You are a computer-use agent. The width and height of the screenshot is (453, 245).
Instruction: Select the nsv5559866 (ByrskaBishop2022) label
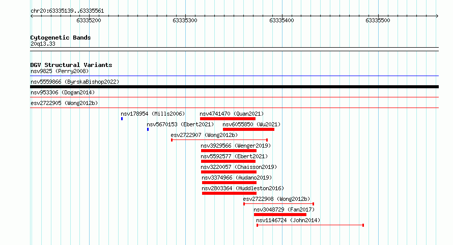click(x=75, y=82)
